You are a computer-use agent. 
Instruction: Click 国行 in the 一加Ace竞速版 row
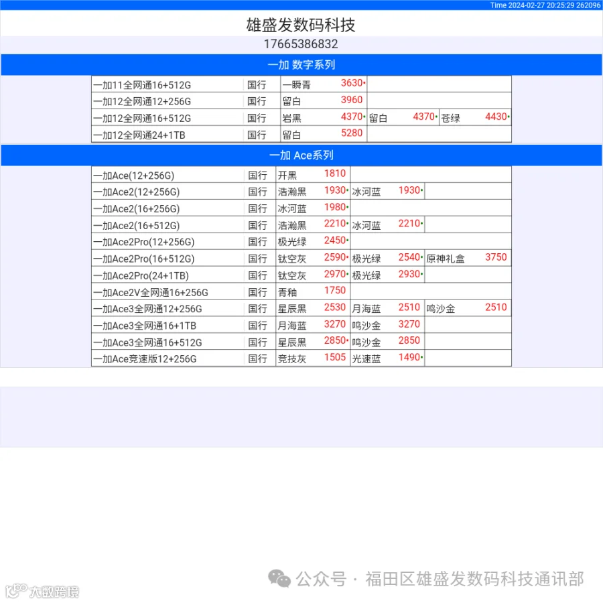pos(257,359)
